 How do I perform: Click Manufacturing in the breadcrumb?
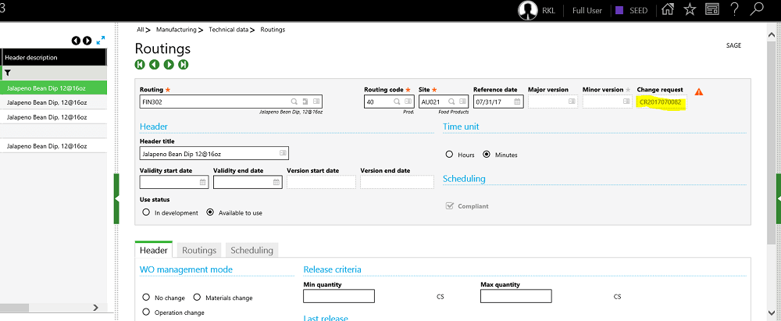coord(176,30)
